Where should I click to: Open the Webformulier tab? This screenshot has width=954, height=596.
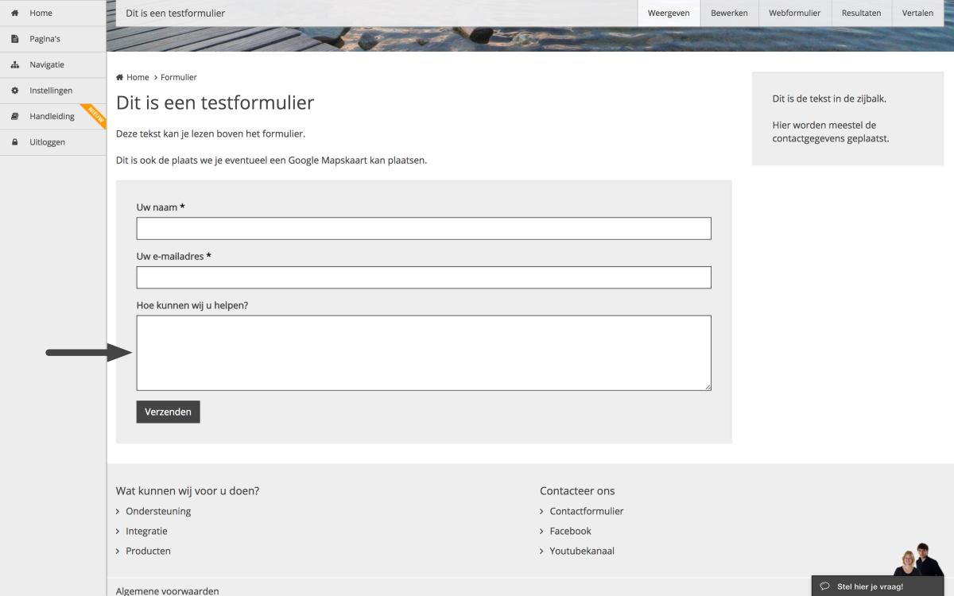click(794, 14)
